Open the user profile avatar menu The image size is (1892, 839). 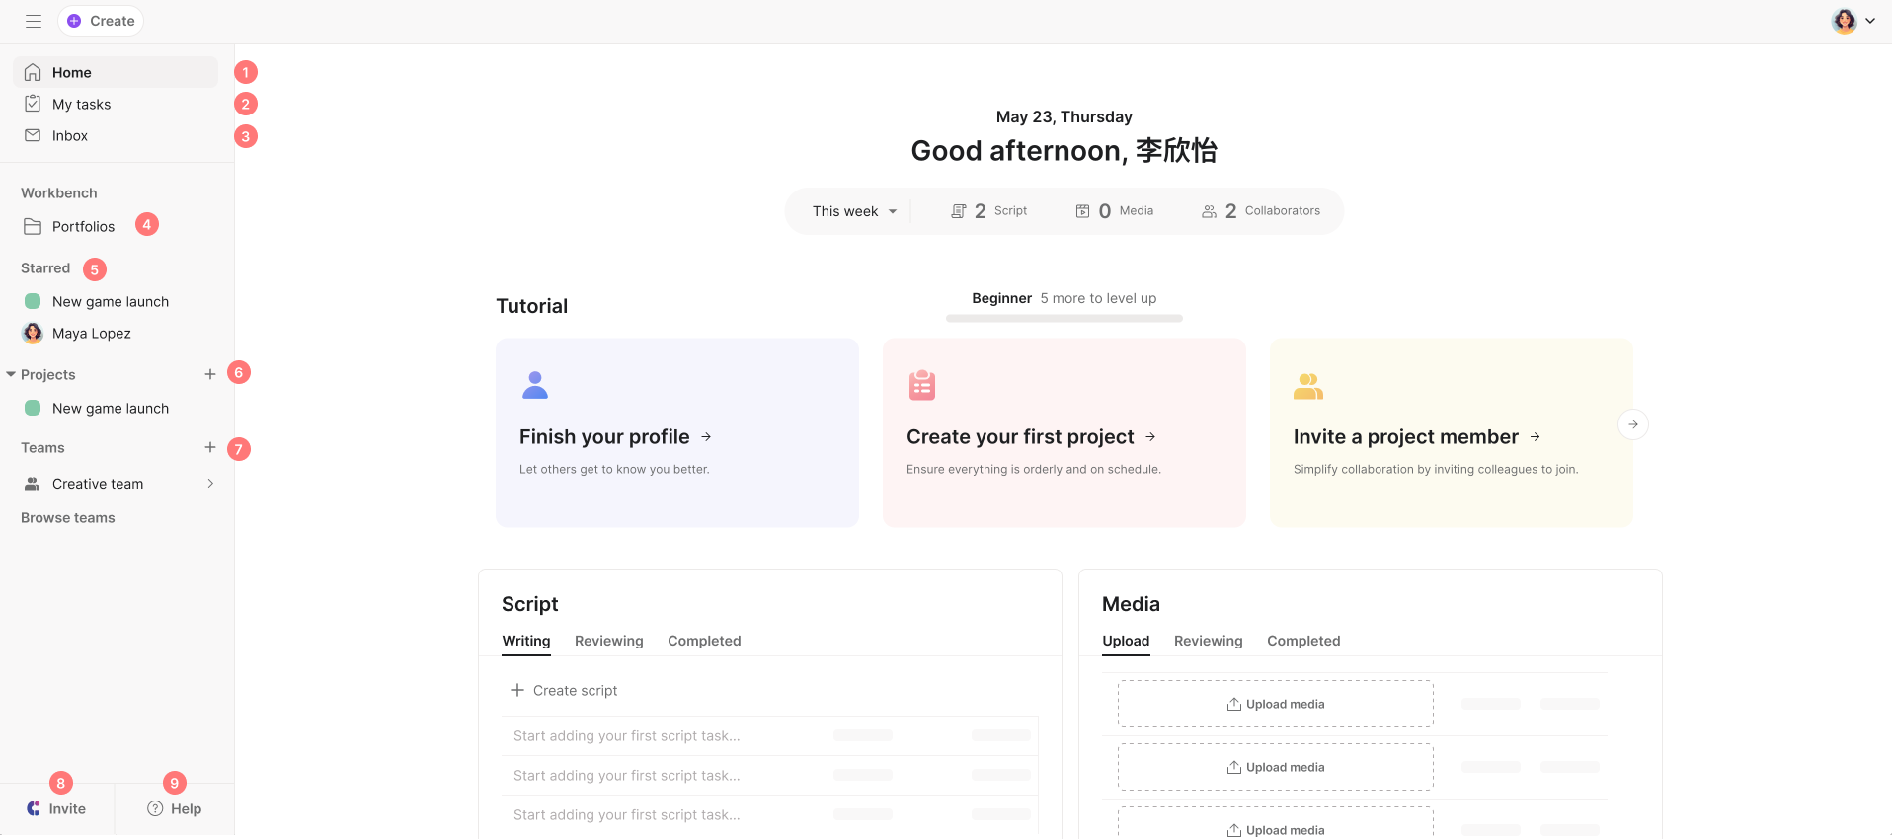tap(1853, 21)
